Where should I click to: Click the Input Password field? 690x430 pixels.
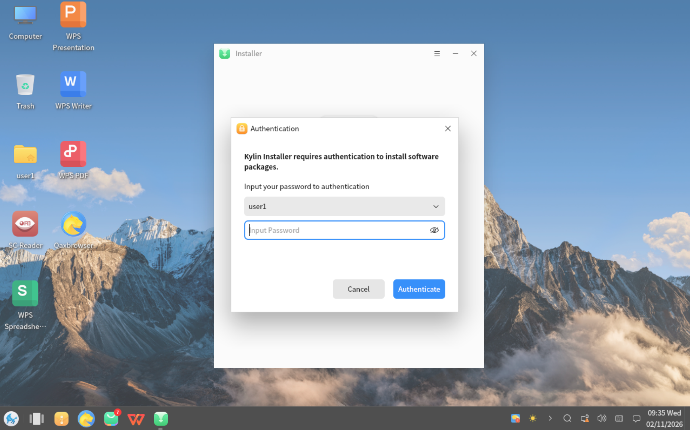coord(336,230)
